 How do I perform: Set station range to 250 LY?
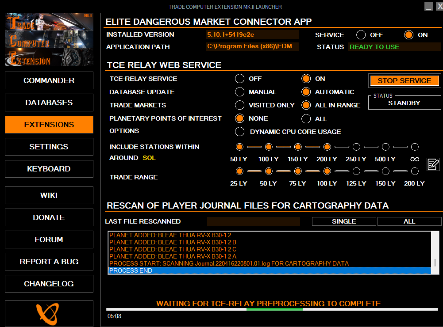(x=356, y=147)
